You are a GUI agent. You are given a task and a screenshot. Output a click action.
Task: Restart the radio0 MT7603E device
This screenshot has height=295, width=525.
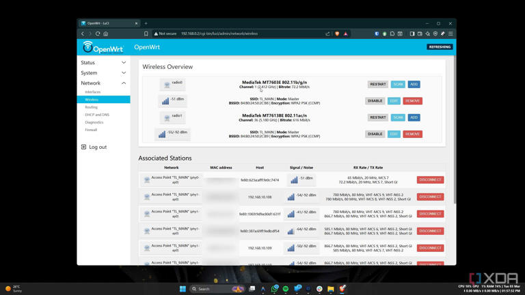coord(377,84)
